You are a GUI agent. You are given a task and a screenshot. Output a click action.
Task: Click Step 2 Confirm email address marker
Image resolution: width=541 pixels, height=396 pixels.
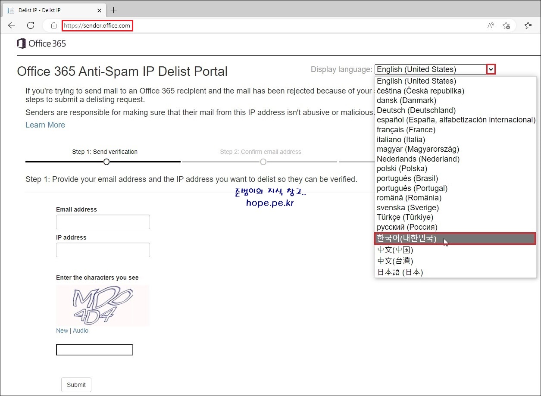(x=263, y=162)
